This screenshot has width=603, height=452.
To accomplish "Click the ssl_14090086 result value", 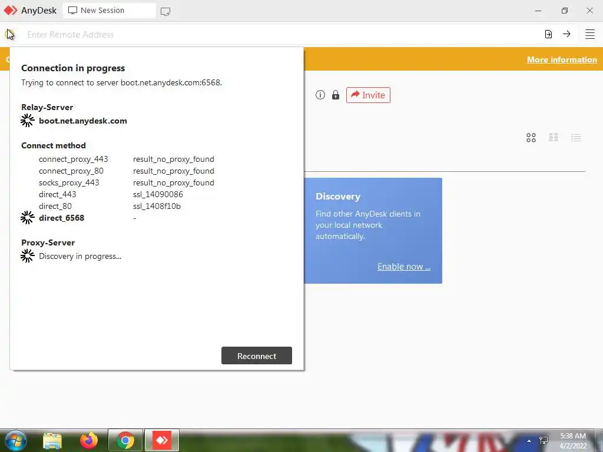I will [x=158, y=194].
